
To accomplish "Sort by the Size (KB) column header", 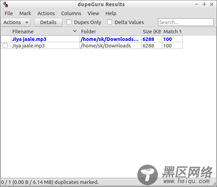I will pos(151,32).
